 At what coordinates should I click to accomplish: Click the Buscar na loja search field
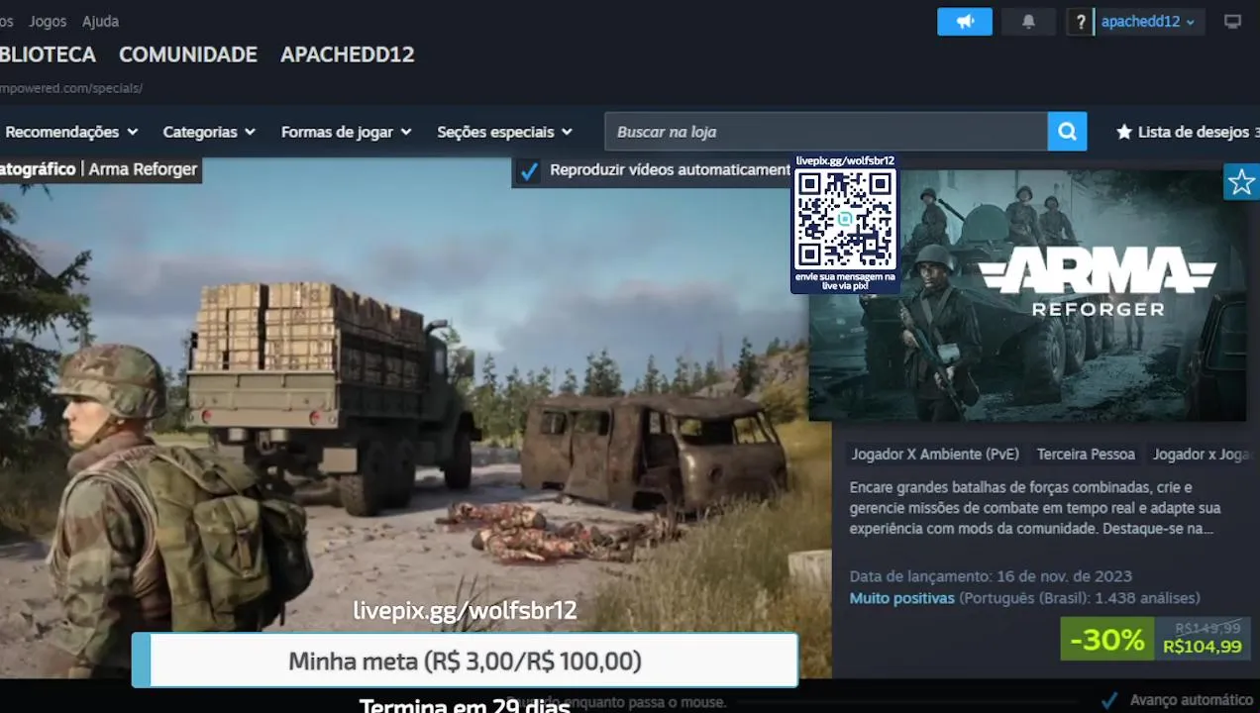click(x=826, y=132)
